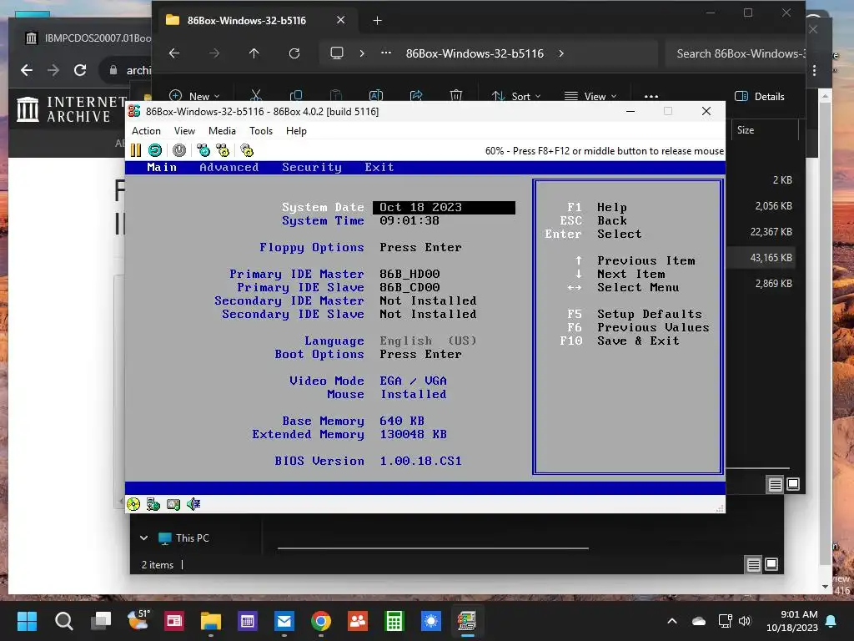The image size is (854, 641).
Task: Click the Share icon in Explorer toolbar
Action: (x=416, y=95)
